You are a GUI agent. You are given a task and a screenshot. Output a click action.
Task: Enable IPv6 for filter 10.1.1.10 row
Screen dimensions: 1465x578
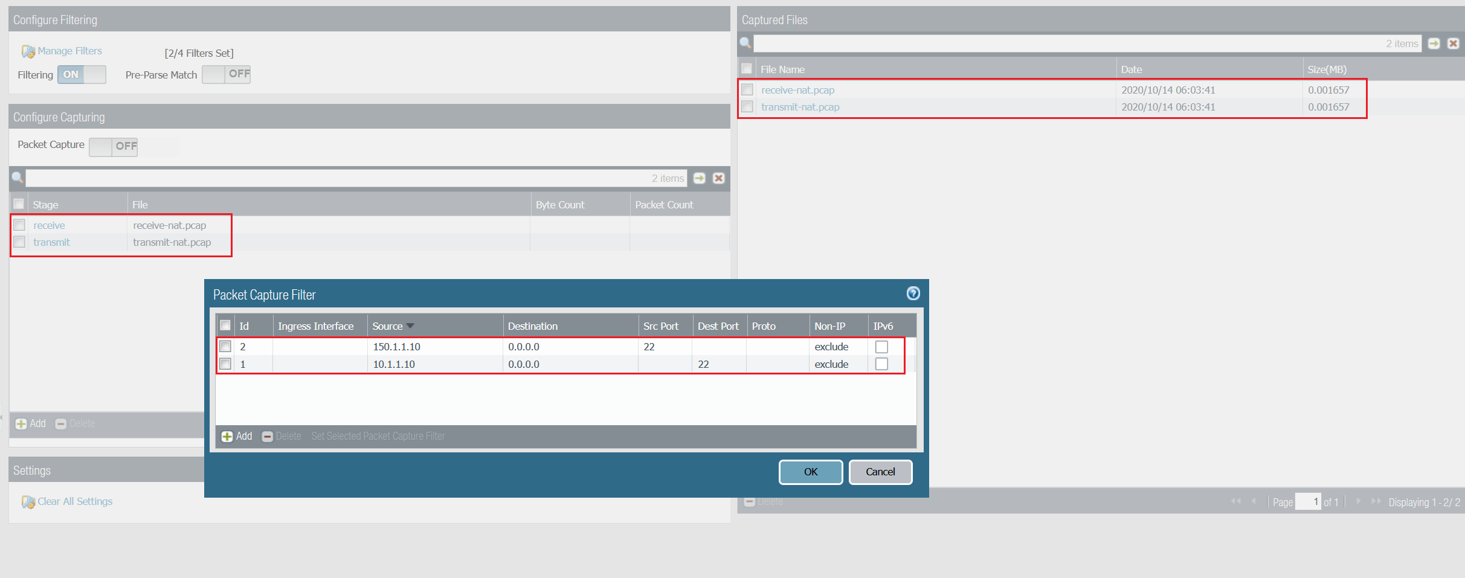pyautogui.click(x=881, y=364)
